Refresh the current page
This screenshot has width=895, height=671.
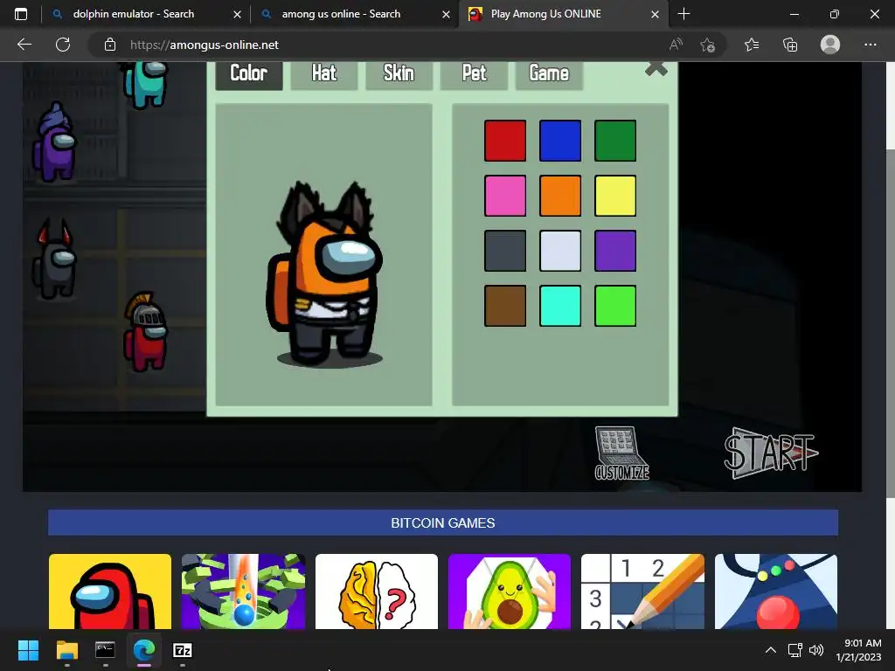coord(63,45)
